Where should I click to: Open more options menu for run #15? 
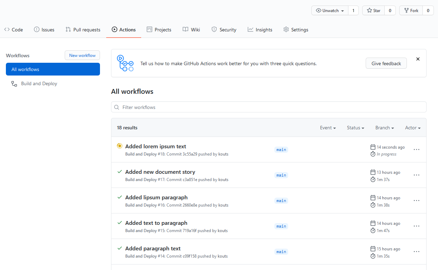pyautogui.click(x=417, y=226)
